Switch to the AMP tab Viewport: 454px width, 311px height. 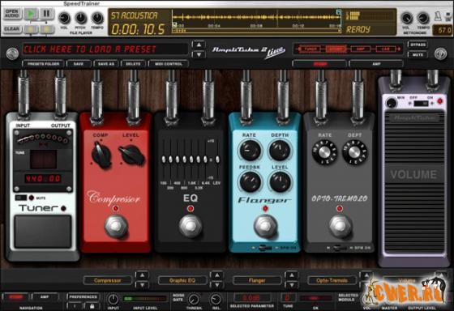(376, 64)
